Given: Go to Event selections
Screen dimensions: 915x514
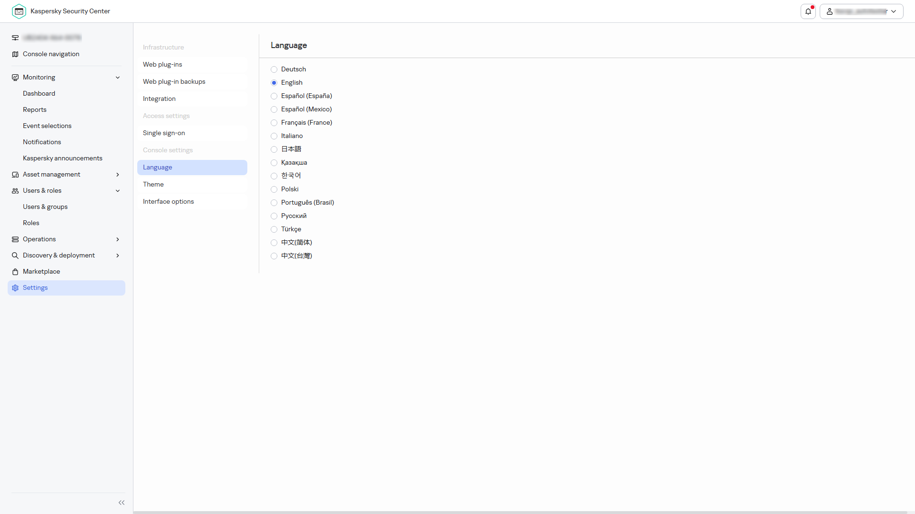Looking at the screenshot, I should pos(47,126).
